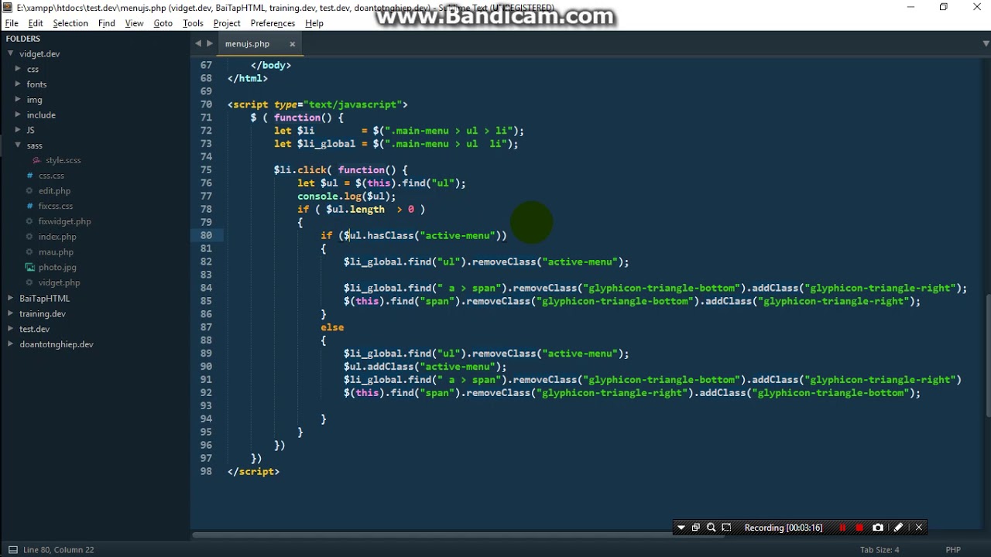This screenshot has width=991, height=557.
Task: Open the tab list dropdown at top right
Action: 986,43
